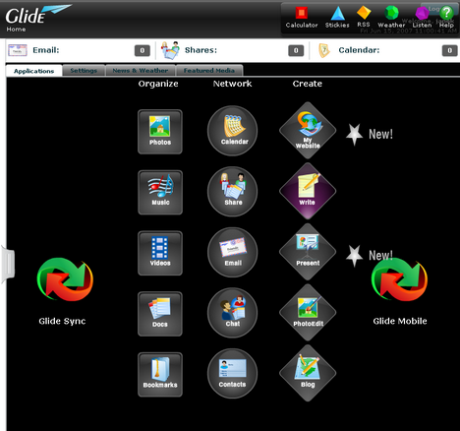The width and height of the screenshot is (460, 431).
Task: Open the My Website creator
Action: click(x=308, y=130)
